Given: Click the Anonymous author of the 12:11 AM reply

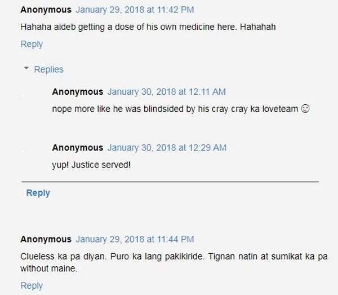Looking at the screenshot, I should pyautogui.click(x=78, y=92).
